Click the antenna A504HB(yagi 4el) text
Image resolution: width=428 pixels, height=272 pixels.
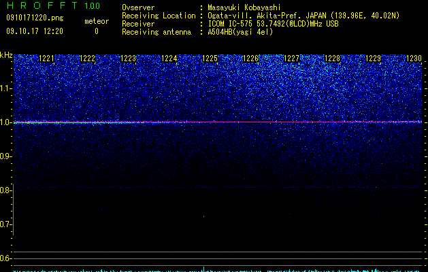coord(240,32)
